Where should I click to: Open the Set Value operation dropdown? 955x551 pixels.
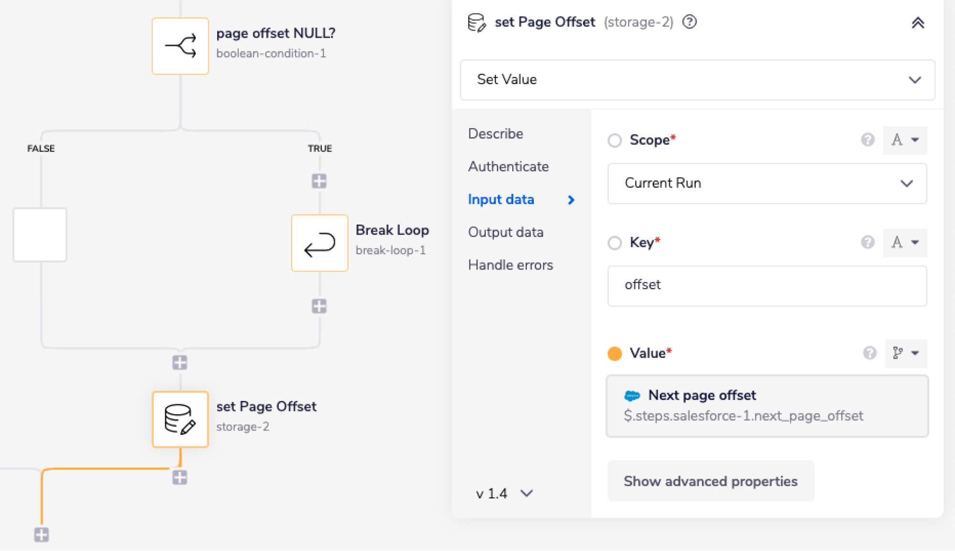[x=697, y=80]
